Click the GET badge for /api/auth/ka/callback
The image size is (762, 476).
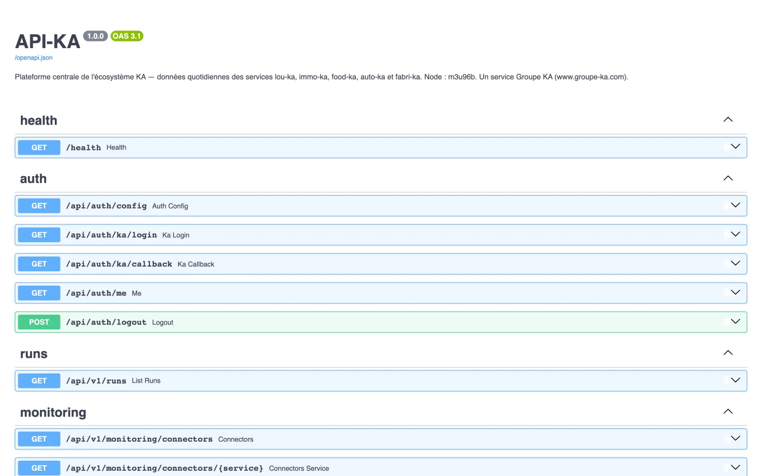(x=39, y=264)
